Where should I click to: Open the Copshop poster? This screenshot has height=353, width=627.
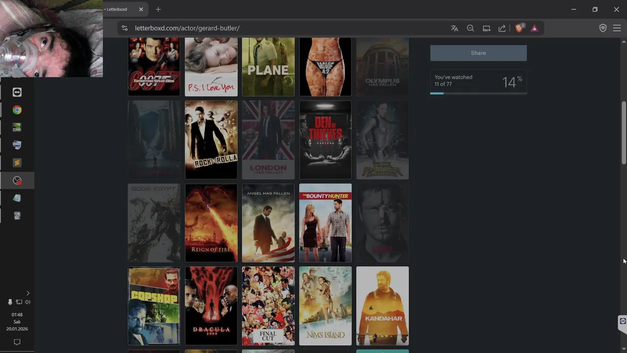154,306
